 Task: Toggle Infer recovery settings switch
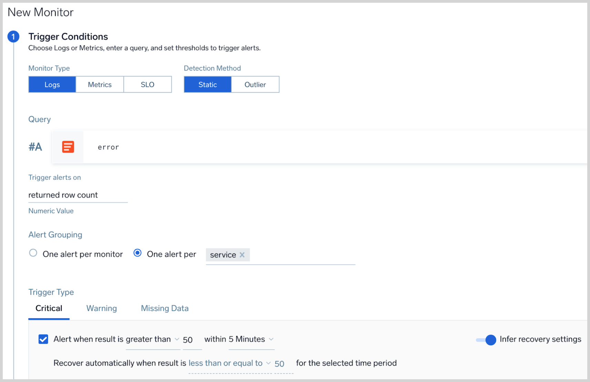[486, 340]
